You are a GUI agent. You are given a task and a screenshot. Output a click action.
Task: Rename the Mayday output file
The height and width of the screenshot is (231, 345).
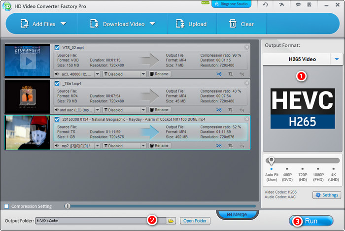pyautogui.click(x=160, y=145)
